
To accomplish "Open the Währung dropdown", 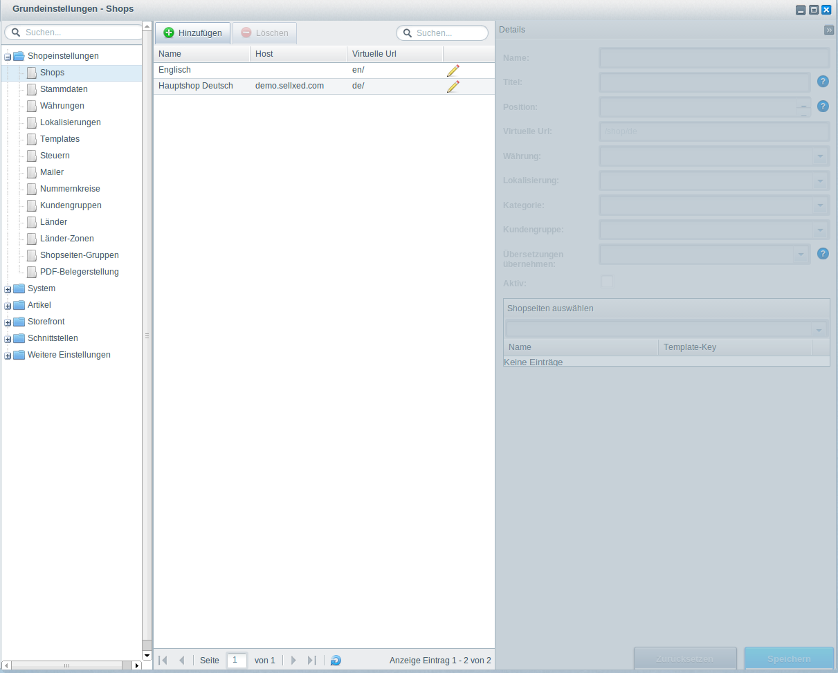I will click(x=820, y=156).
